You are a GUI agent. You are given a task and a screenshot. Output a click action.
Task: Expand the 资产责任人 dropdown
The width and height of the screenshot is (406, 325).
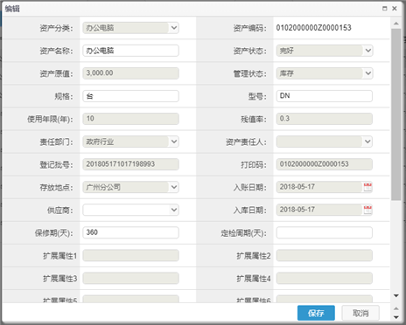[367, 142]
